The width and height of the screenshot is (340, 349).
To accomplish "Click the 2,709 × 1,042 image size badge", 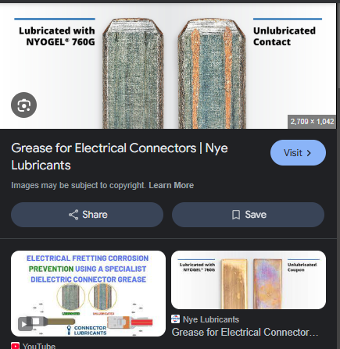I will click(x=312, y=122).
